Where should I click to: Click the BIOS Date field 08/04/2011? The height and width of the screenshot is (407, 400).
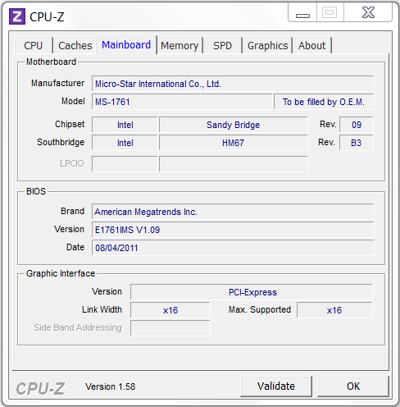click(233, 248)
